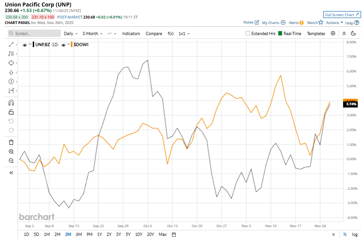
Task: Switch to the 5Y time range
Action: 128,235
